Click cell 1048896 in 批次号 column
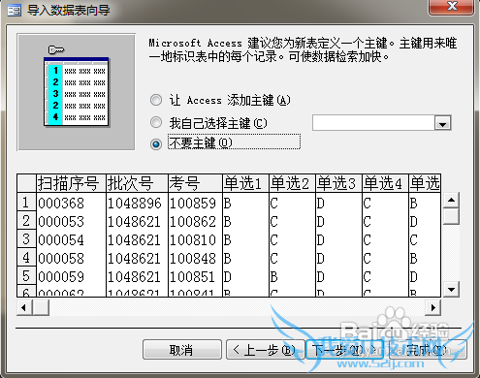 [137, 204]
